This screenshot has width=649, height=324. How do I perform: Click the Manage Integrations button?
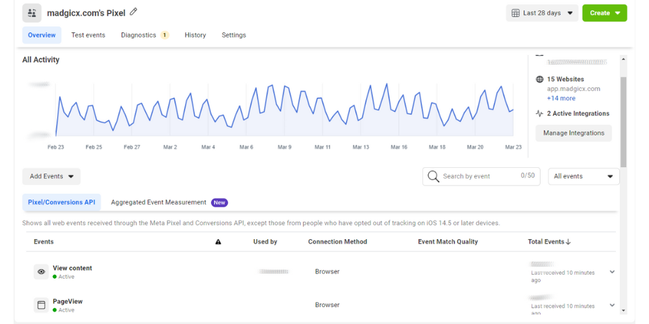click(574, 133)
